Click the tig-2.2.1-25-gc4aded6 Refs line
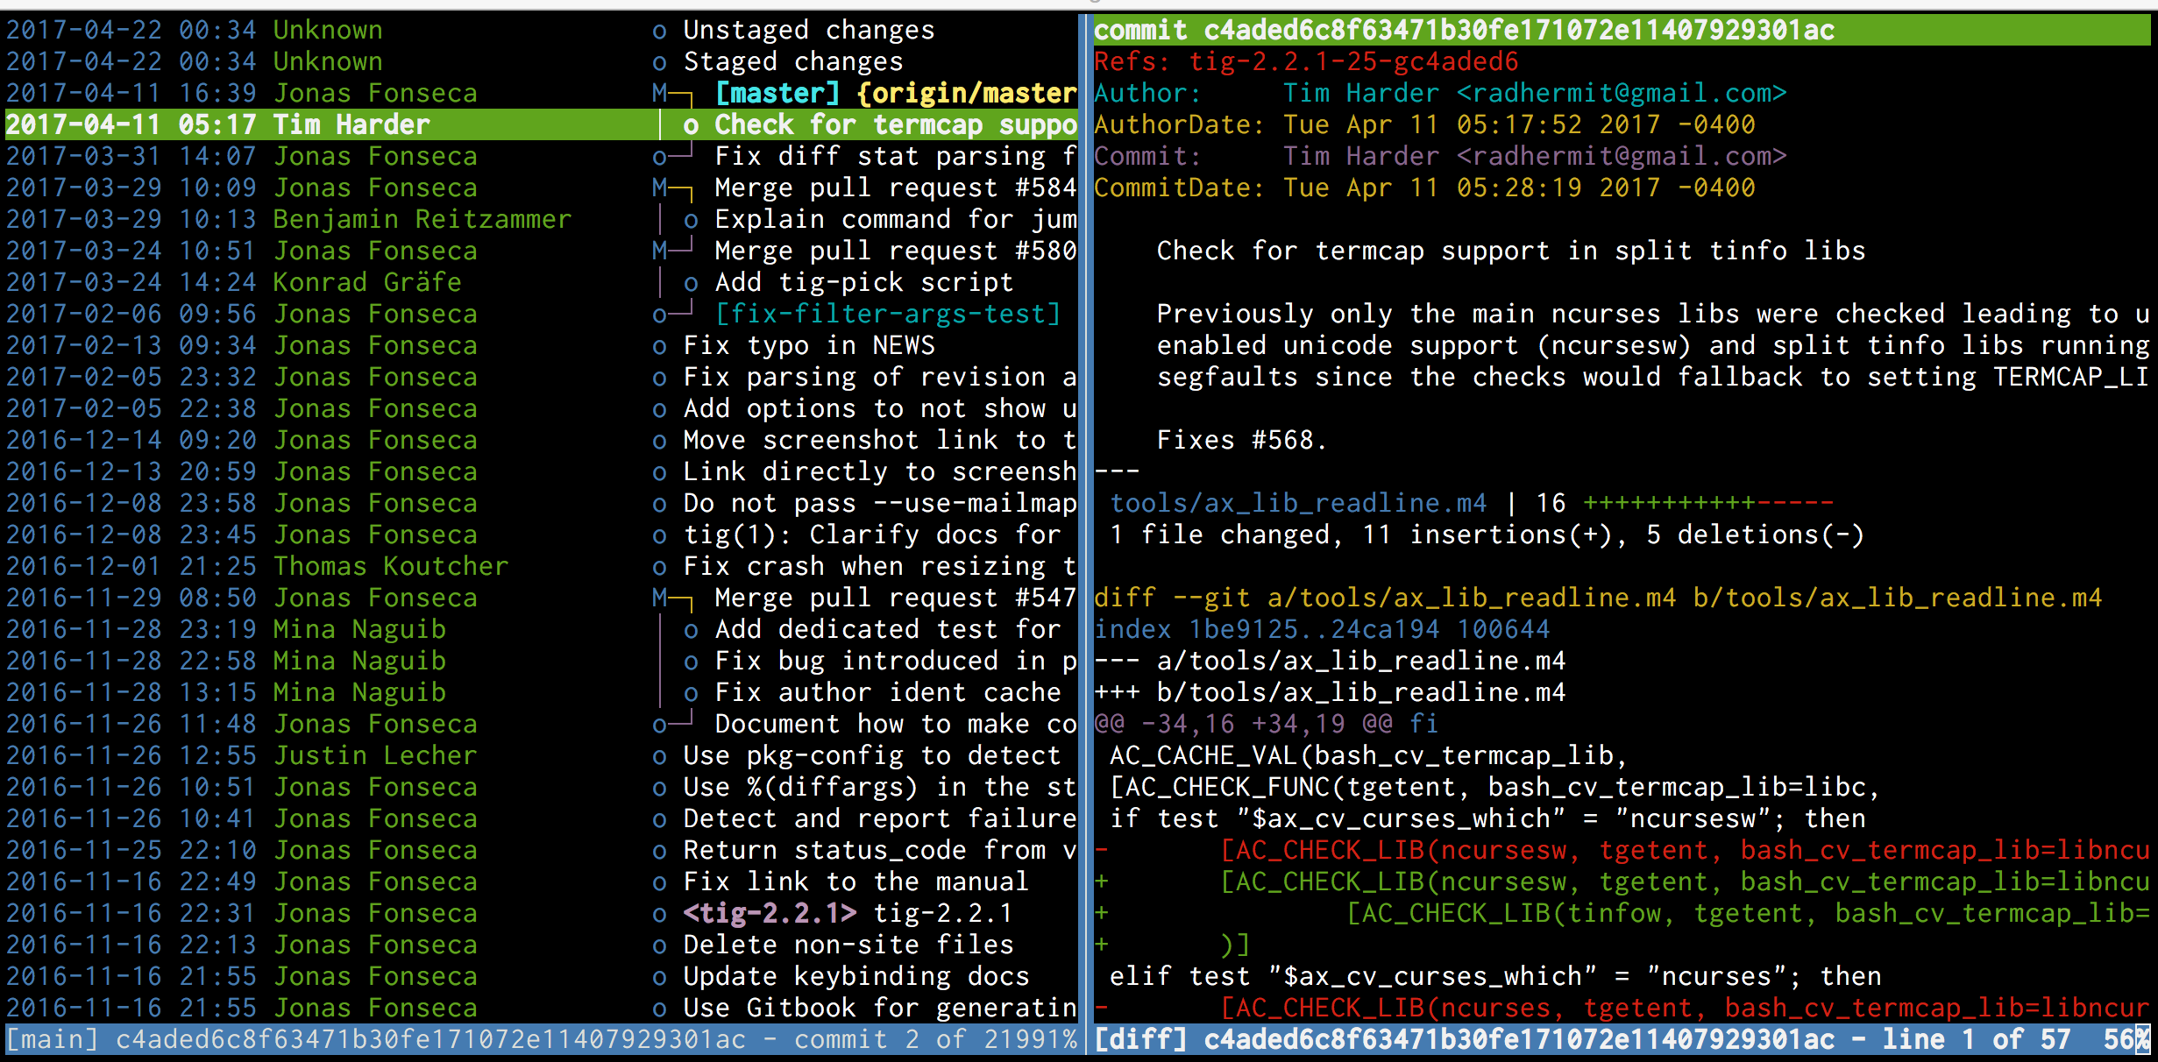 [x=1352, y=62]
